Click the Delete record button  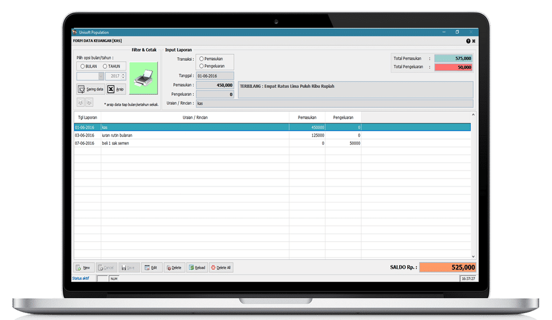173,267
